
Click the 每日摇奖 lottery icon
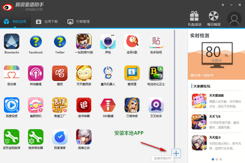(213, 17)
